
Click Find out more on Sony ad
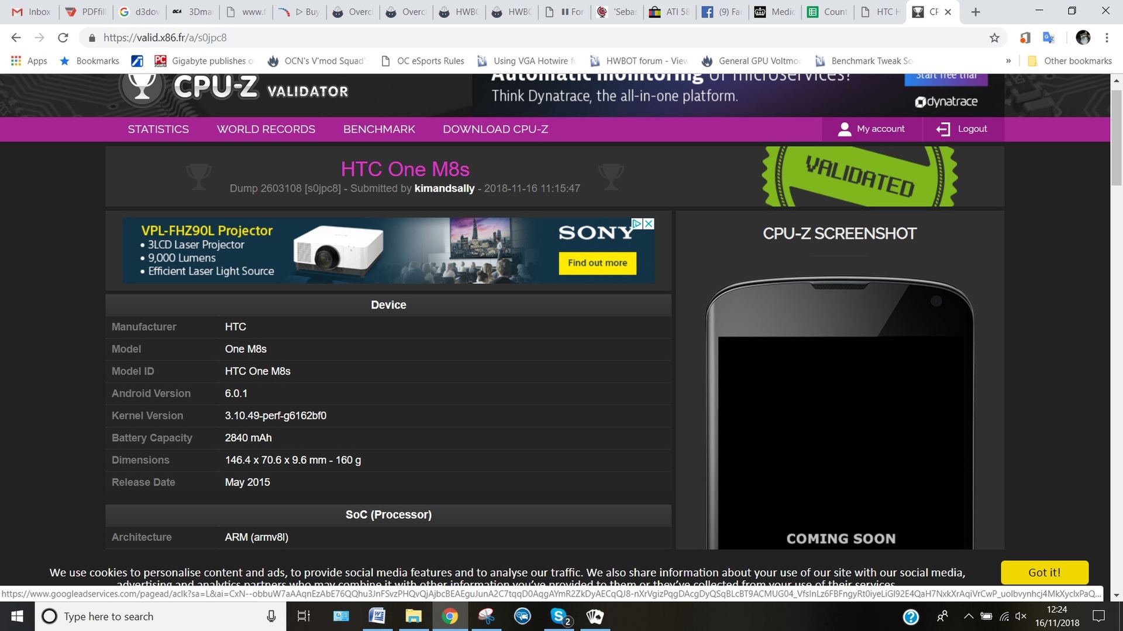597,263
